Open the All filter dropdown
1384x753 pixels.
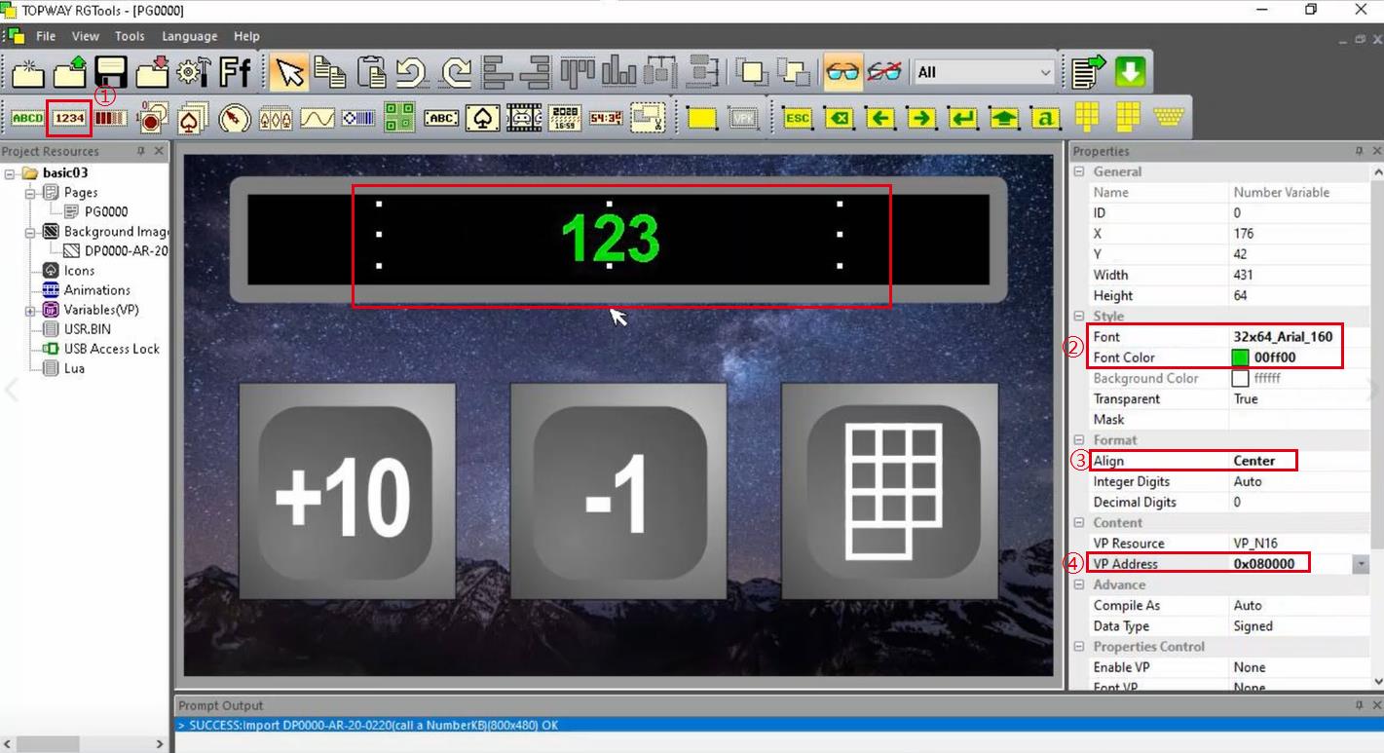click(x=1045, y=72)
